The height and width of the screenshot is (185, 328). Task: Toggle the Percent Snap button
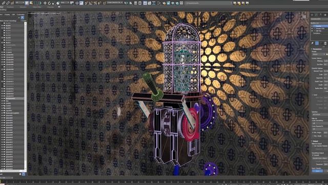click(x=95, y=3)
